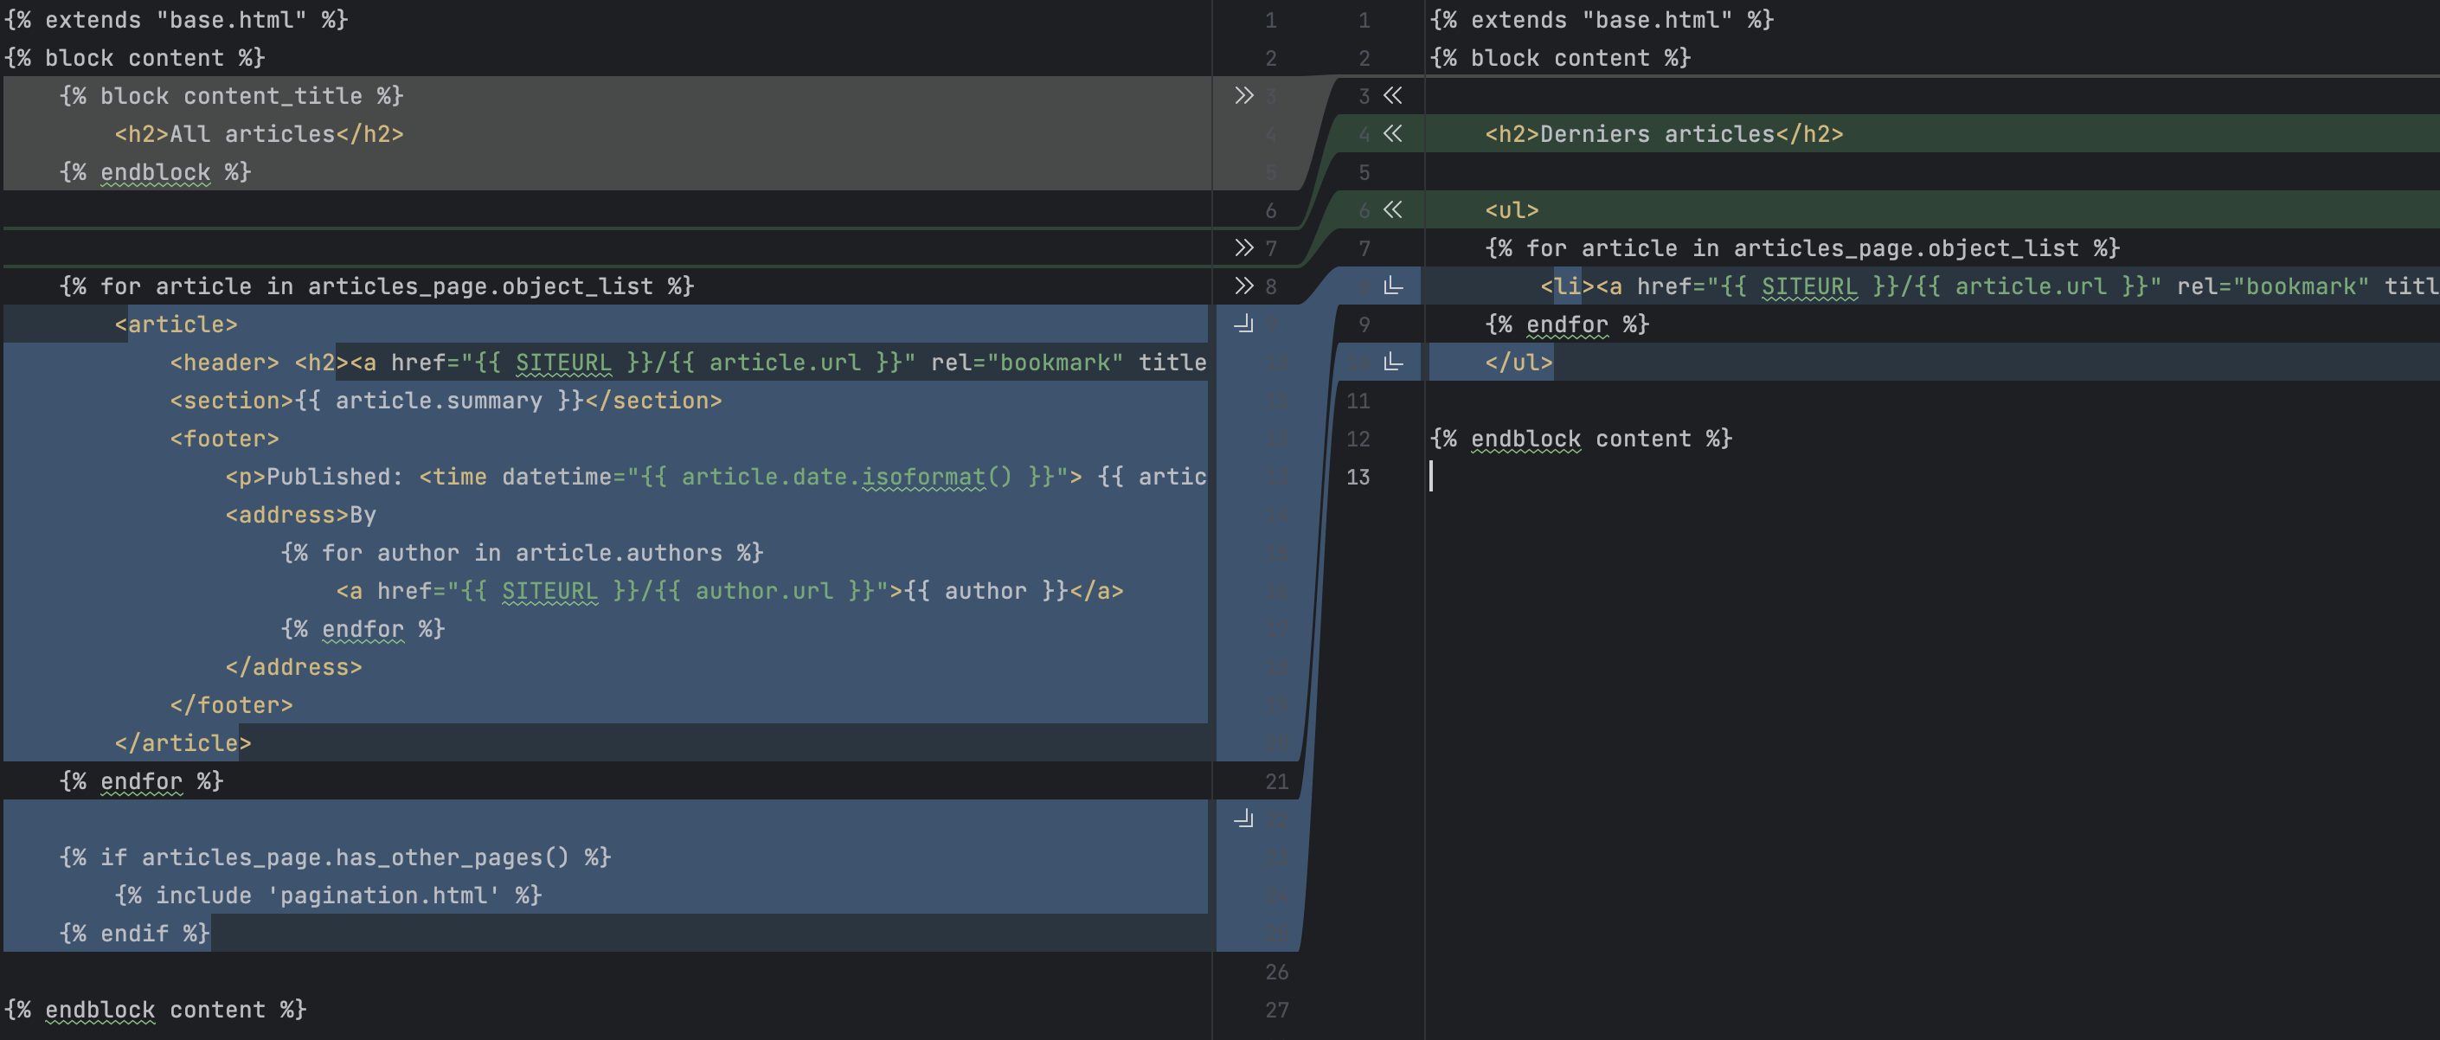The width and height of the screenshot is (2440, 1040).
Task: Click the '<address>By' line
Action: [x=300, y=514]
